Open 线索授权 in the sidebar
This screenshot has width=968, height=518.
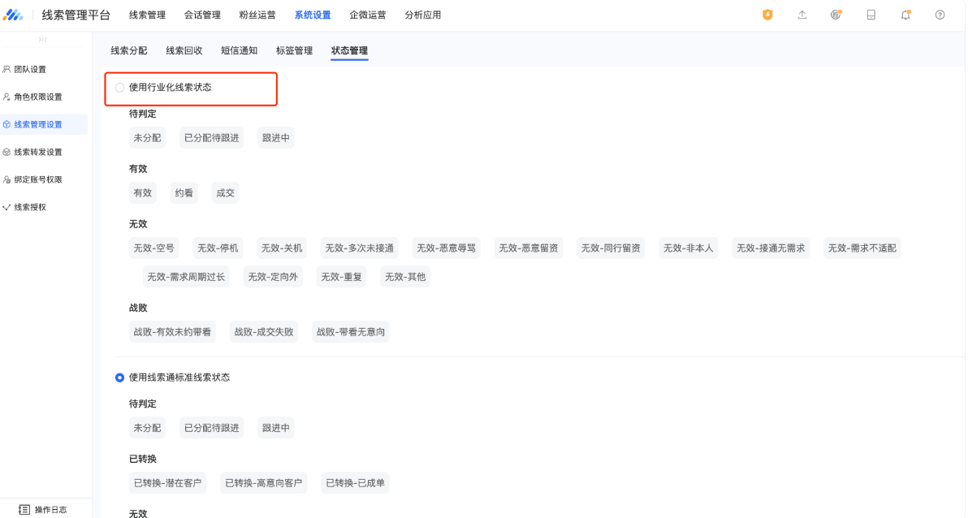[30, 207]
